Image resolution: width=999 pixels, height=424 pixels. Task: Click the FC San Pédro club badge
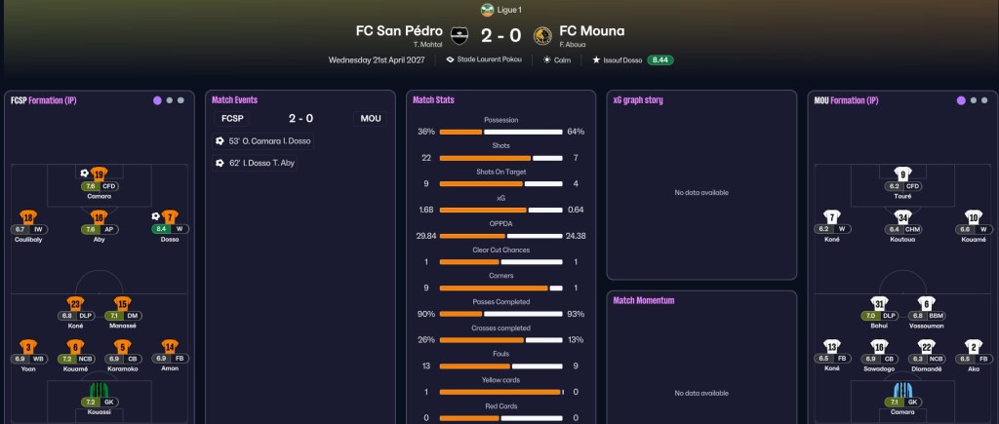pyautogui.click(x=460, y=36)
